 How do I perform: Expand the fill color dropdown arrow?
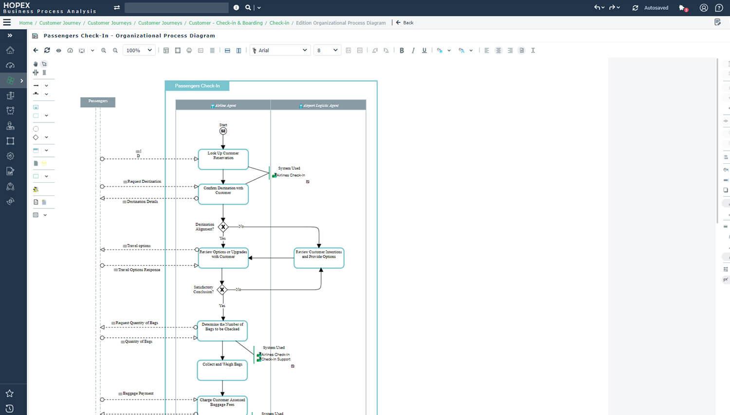pyautogui.click(x=449, y=51)
